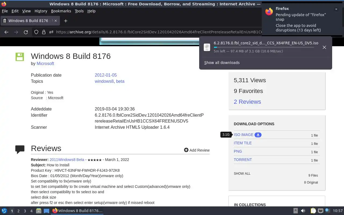Open the History menu

(41, 11)
